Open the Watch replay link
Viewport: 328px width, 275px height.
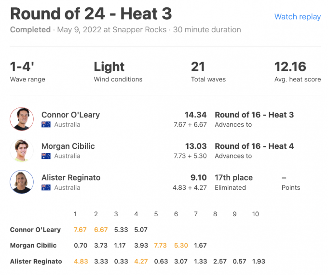298,17
